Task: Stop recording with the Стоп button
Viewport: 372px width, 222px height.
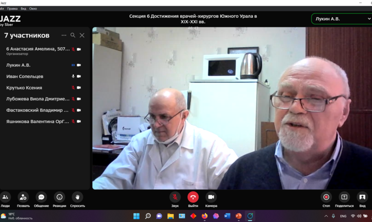Action: (326, 197)
